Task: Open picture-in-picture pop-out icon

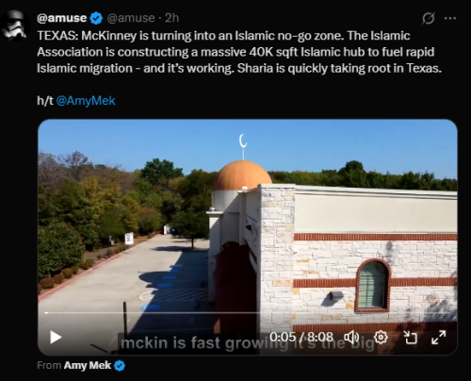Action: click(410, 338)
